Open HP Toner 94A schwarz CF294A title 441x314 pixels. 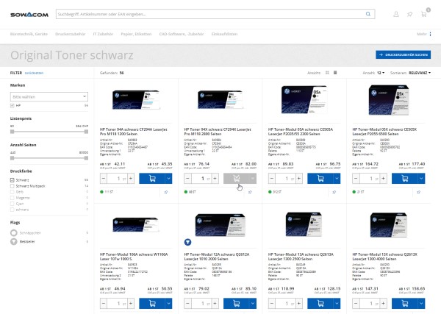[134, 132]
